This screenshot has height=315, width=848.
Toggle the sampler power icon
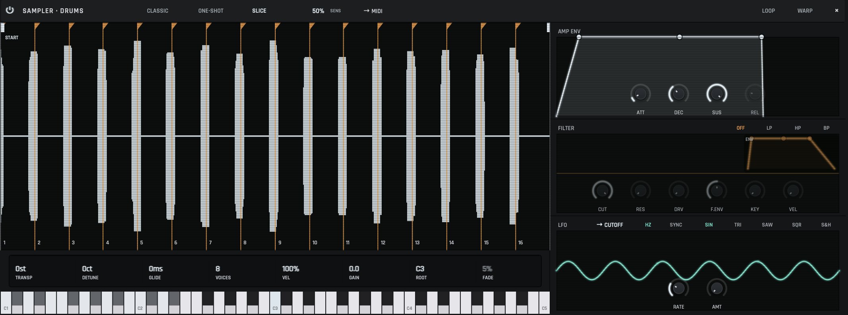tap(10, 10)
